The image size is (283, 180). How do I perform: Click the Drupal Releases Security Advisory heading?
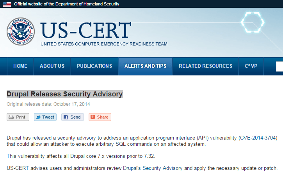(65, 94)
